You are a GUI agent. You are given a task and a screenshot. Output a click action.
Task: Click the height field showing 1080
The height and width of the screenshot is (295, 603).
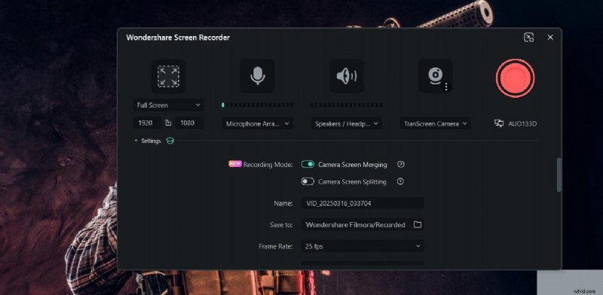coord(190,123)
